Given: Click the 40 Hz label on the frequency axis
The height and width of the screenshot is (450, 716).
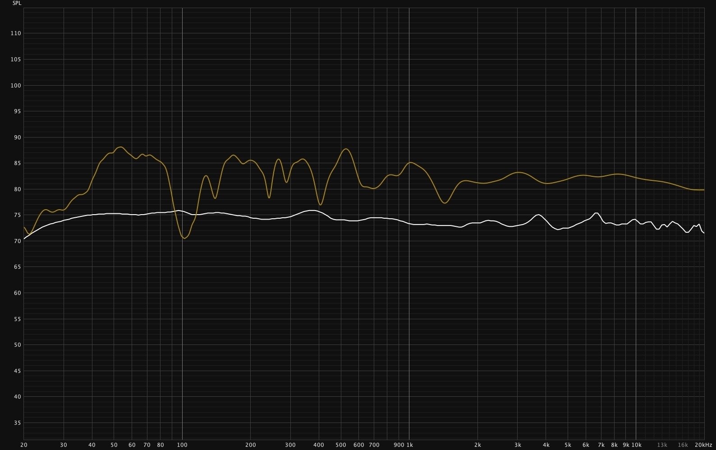Looking at the screenshot, I should pyautogui.click(x=92, y=445).
